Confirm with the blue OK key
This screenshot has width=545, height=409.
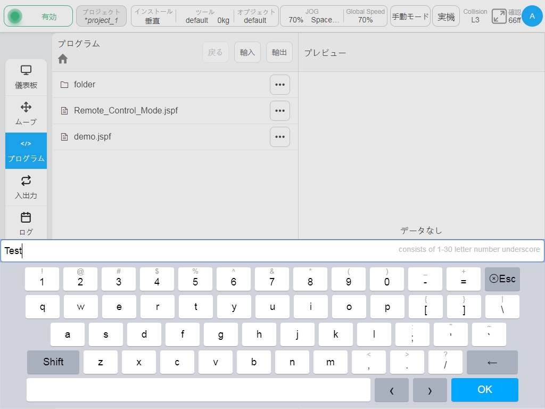tap(484, 390)
